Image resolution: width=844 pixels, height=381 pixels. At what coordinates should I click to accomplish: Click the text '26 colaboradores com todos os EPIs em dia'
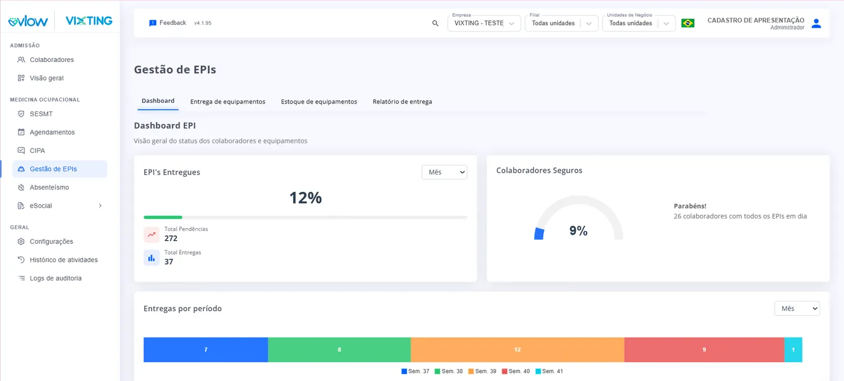tap(740, 216)
